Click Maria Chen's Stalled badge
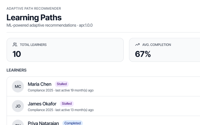The height and width of the screenshot is (125, 200). 62,84
